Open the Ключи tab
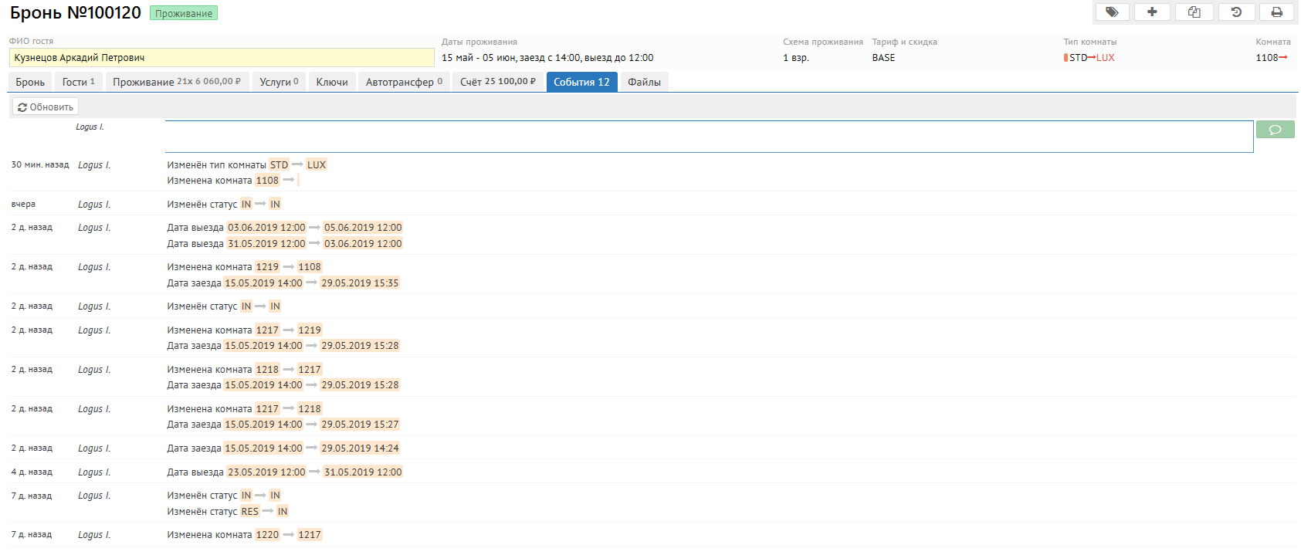The width and height of the screenshot is (1301, 555). tap(332, 82)
